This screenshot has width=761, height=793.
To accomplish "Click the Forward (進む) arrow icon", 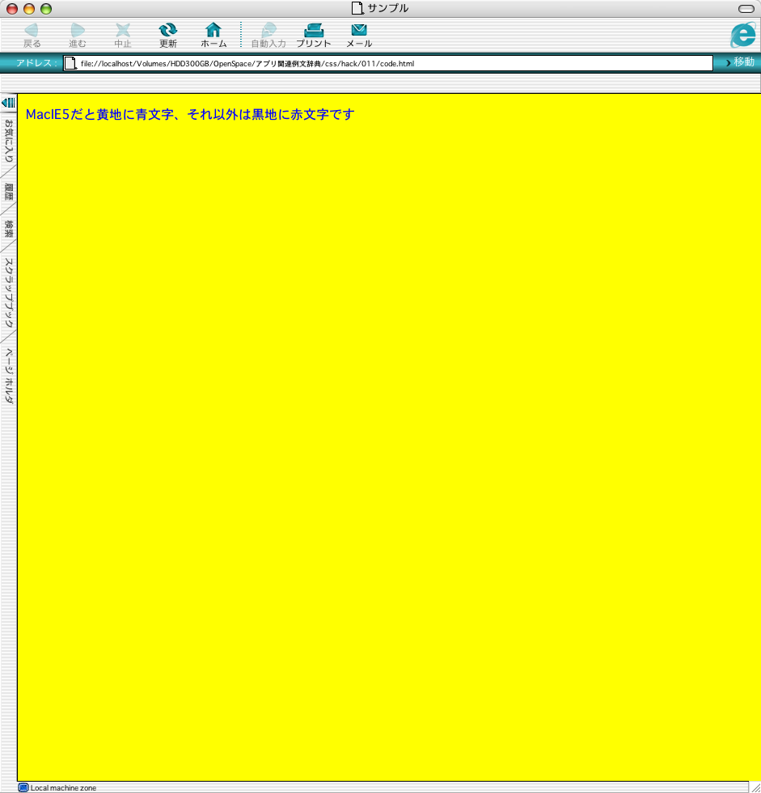I will click(x=78, y=31).
